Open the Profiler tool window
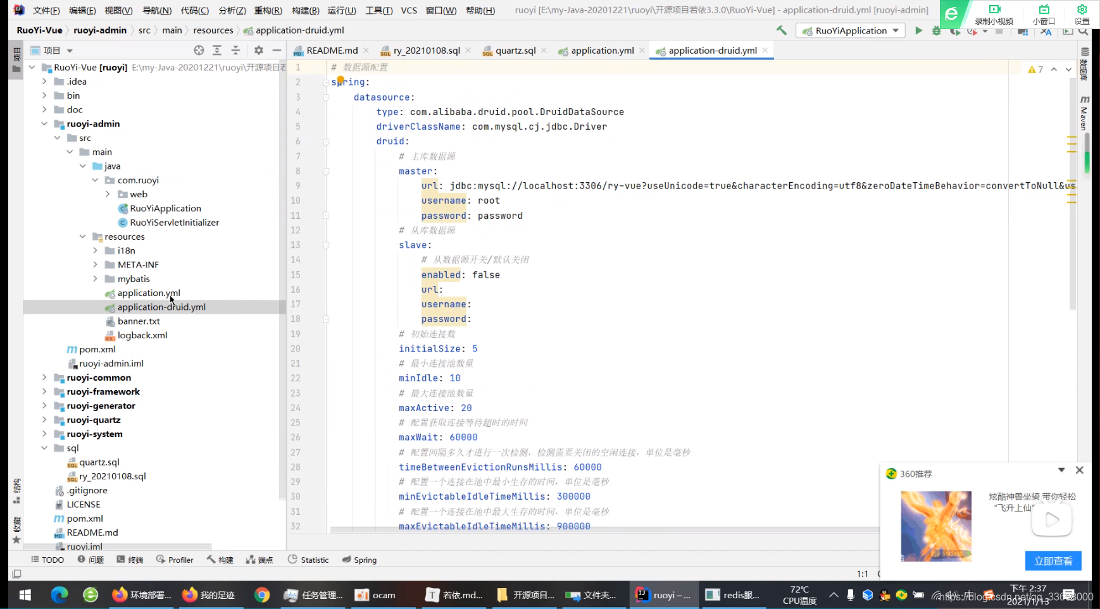Viewport: 1100px width, 609px height. pyautogui.click(x=175, y=560)
